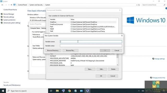
Task: Click the Variable column header in user variables
Action: click(53, 19)
